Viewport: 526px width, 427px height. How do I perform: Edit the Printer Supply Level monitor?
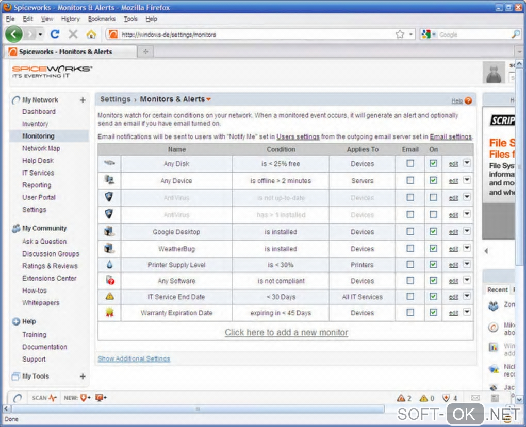pos(453,265)
